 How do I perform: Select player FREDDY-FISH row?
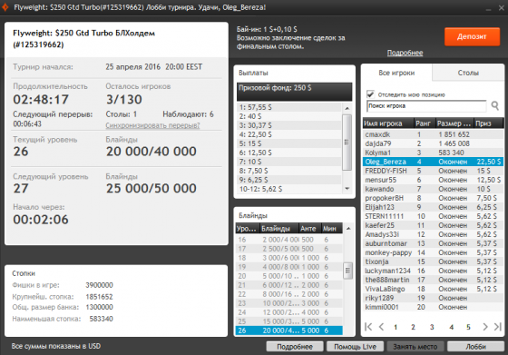tap(433, 171)
